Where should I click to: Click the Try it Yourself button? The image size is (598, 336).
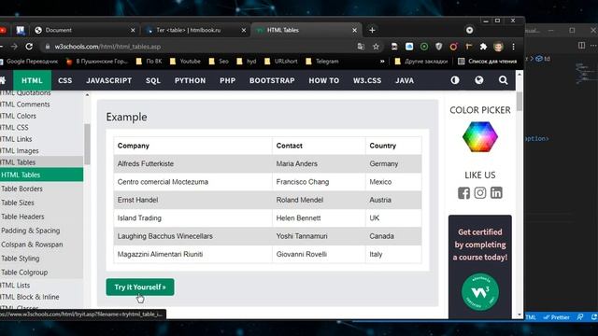point(140,287)
